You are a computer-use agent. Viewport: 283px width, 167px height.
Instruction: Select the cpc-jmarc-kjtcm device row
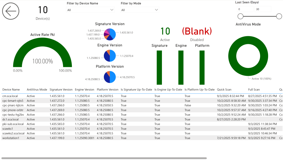click(13, 105)
